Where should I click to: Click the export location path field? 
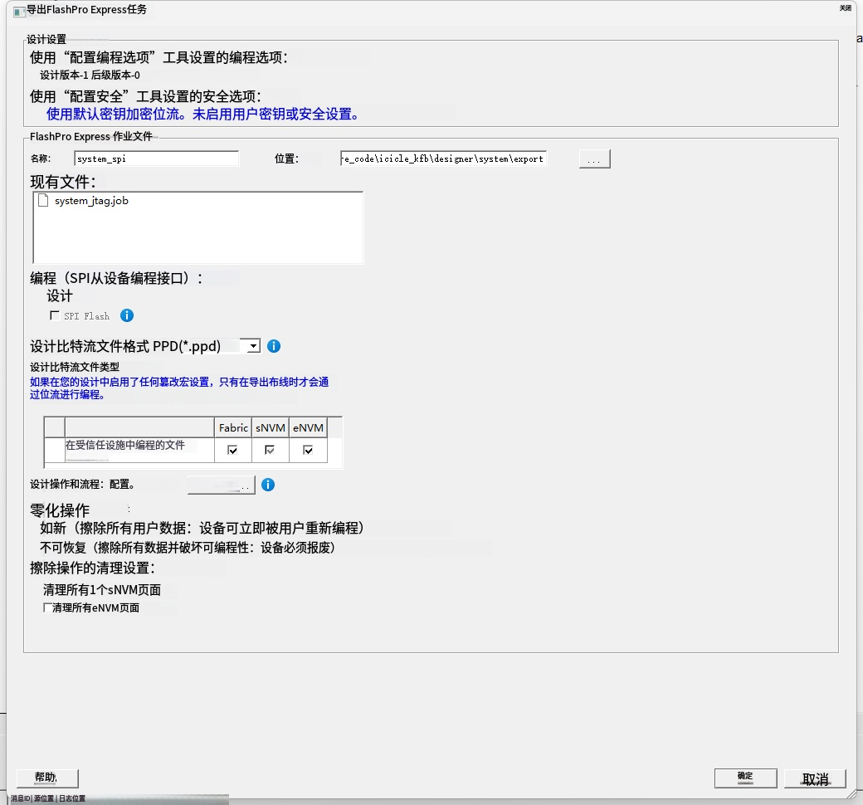pyautogui.click(x=444, y=159)
